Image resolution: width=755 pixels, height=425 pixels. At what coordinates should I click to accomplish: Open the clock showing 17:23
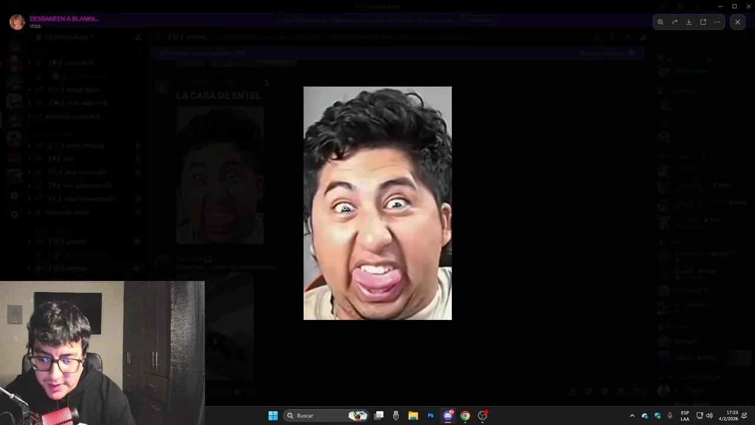click(x=729, y=416)
